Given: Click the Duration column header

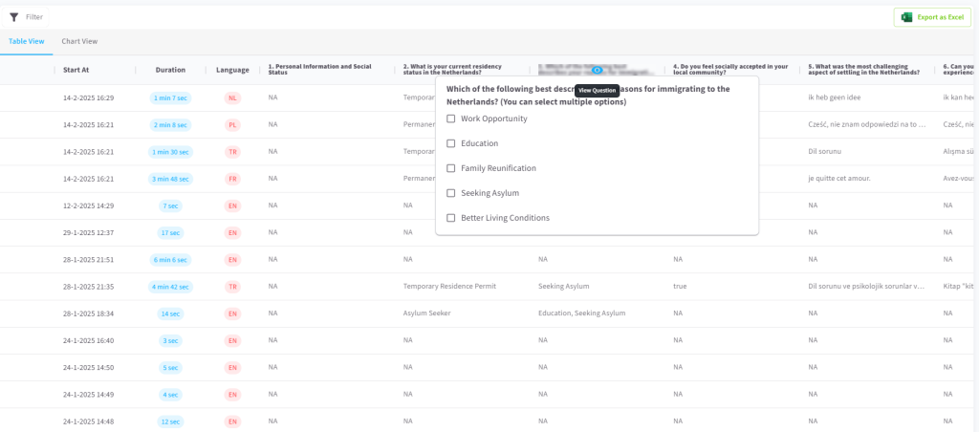Looking at the screenshot, I should (170, 70).
